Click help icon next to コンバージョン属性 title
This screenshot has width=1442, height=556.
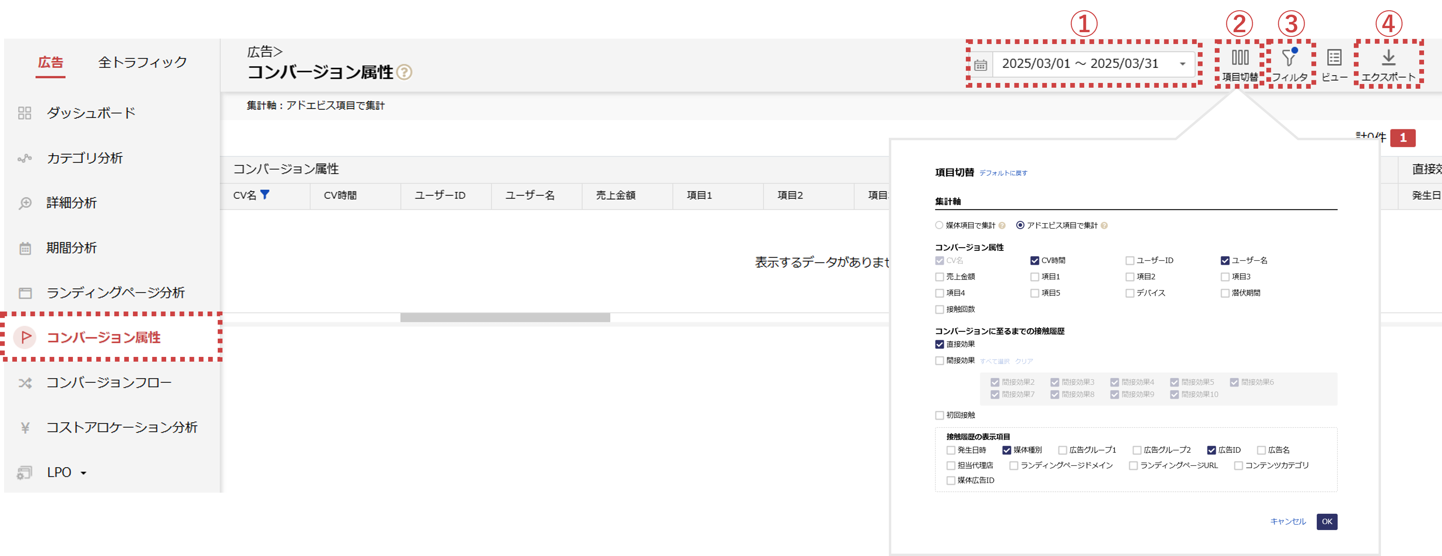click(x=404, y=73)
